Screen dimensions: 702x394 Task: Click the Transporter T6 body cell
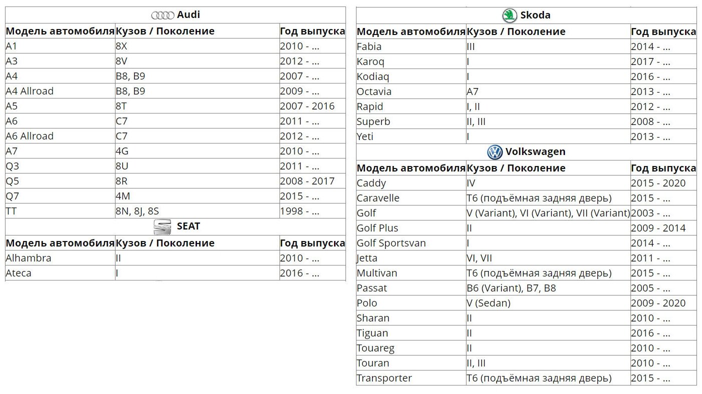coord(548,378)
